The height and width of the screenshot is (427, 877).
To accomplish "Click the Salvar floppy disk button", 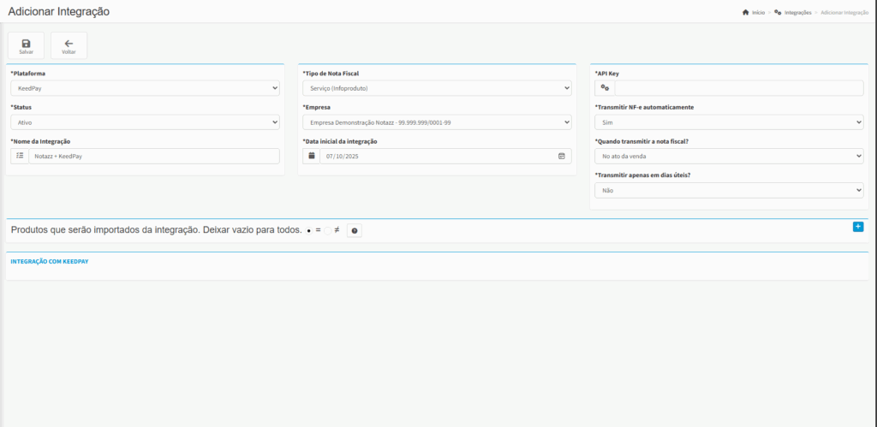I will tap(26, 45).
